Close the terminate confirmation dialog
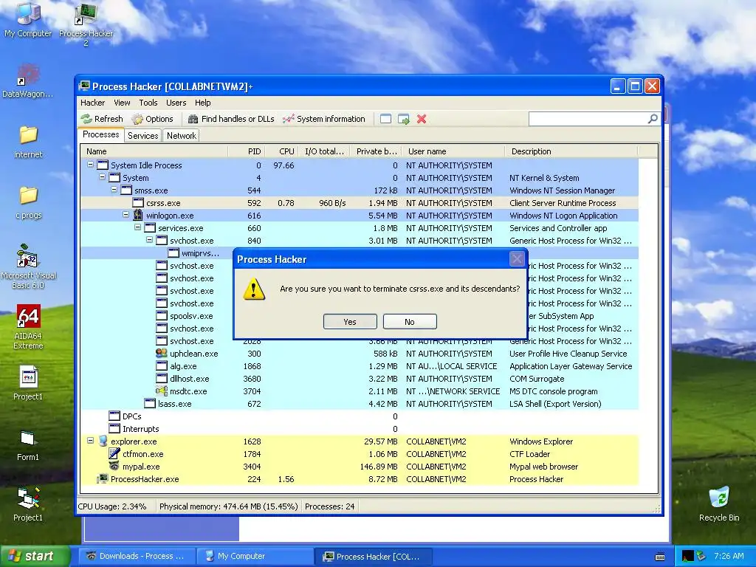Image resolution: width=756 pixels, height=567 pixels. [x=517, y=259]
